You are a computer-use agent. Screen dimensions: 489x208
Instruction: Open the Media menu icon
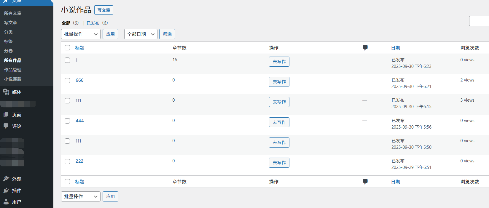[x=6, y=92]
